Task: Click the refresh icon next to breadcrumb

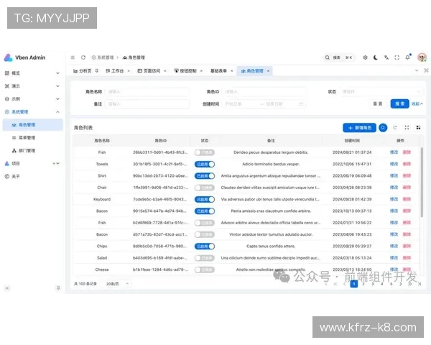Action: (x=83, y=57)
